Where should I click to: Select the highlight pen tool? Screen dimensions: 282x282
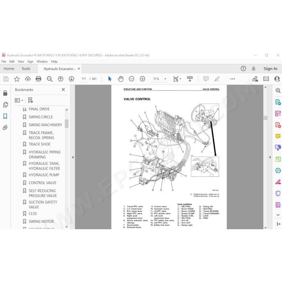[217, 79]
